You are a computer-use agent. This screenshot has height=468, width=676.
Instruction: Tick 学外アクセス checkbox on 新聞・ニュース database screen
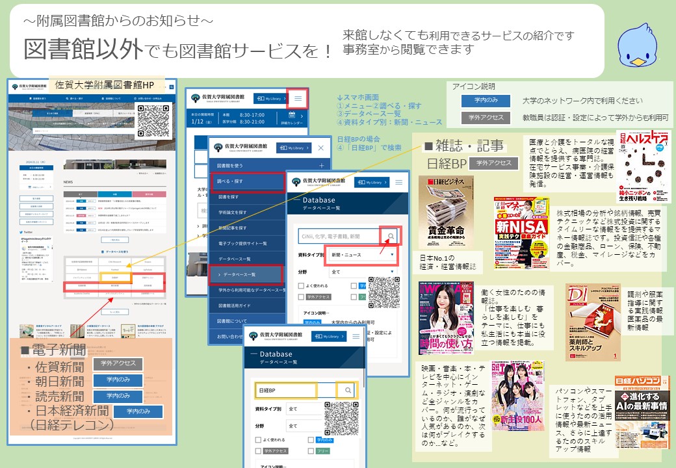pyautogui.click(x=302, y=296)
